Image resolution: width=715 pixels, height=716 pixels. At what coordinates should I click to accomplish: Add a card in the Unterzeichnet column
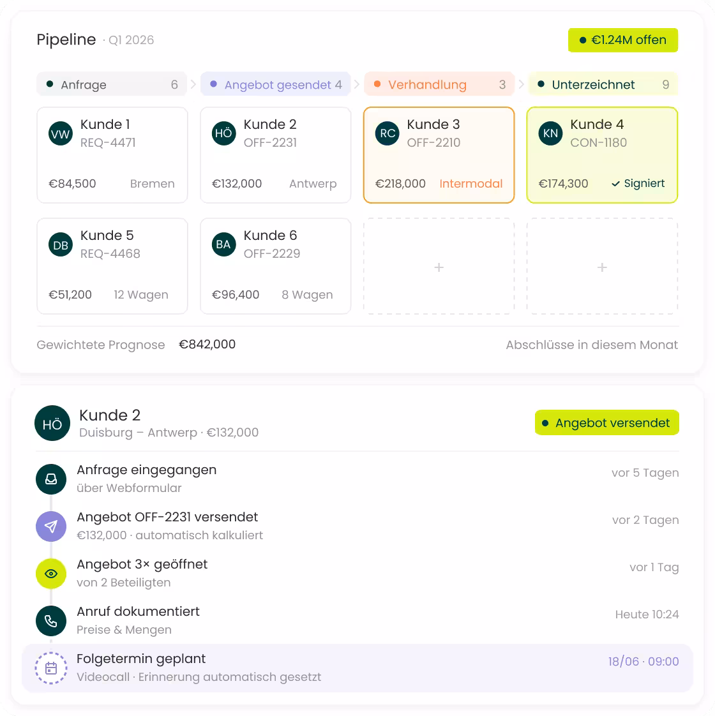602,267
